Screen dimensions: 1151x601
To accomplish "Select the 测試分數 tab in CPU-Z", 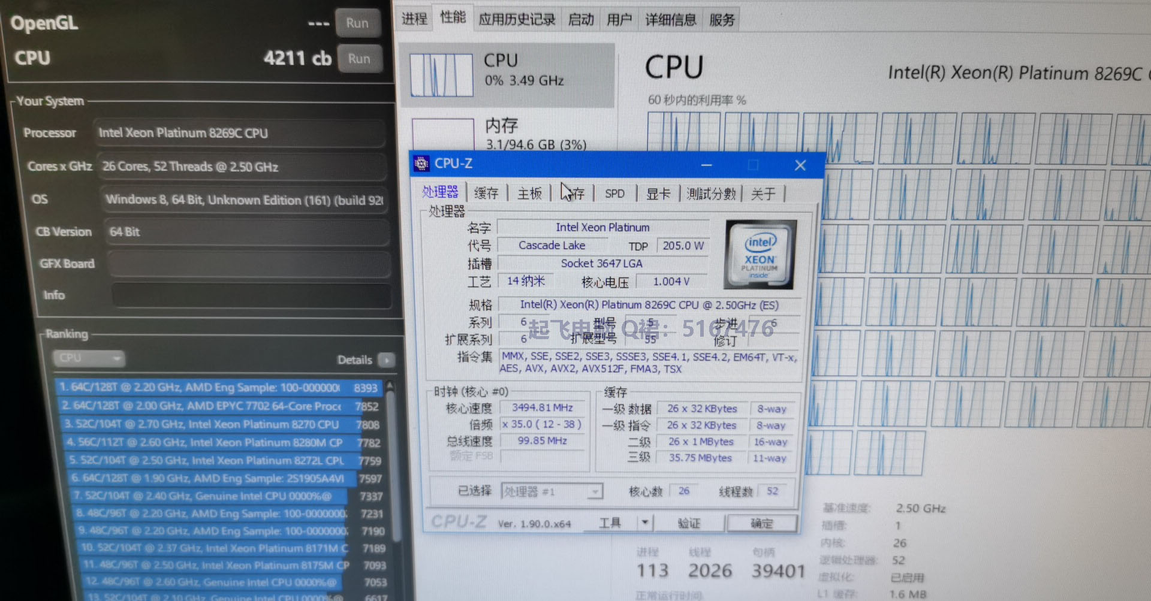I will (x=711, y=194).
